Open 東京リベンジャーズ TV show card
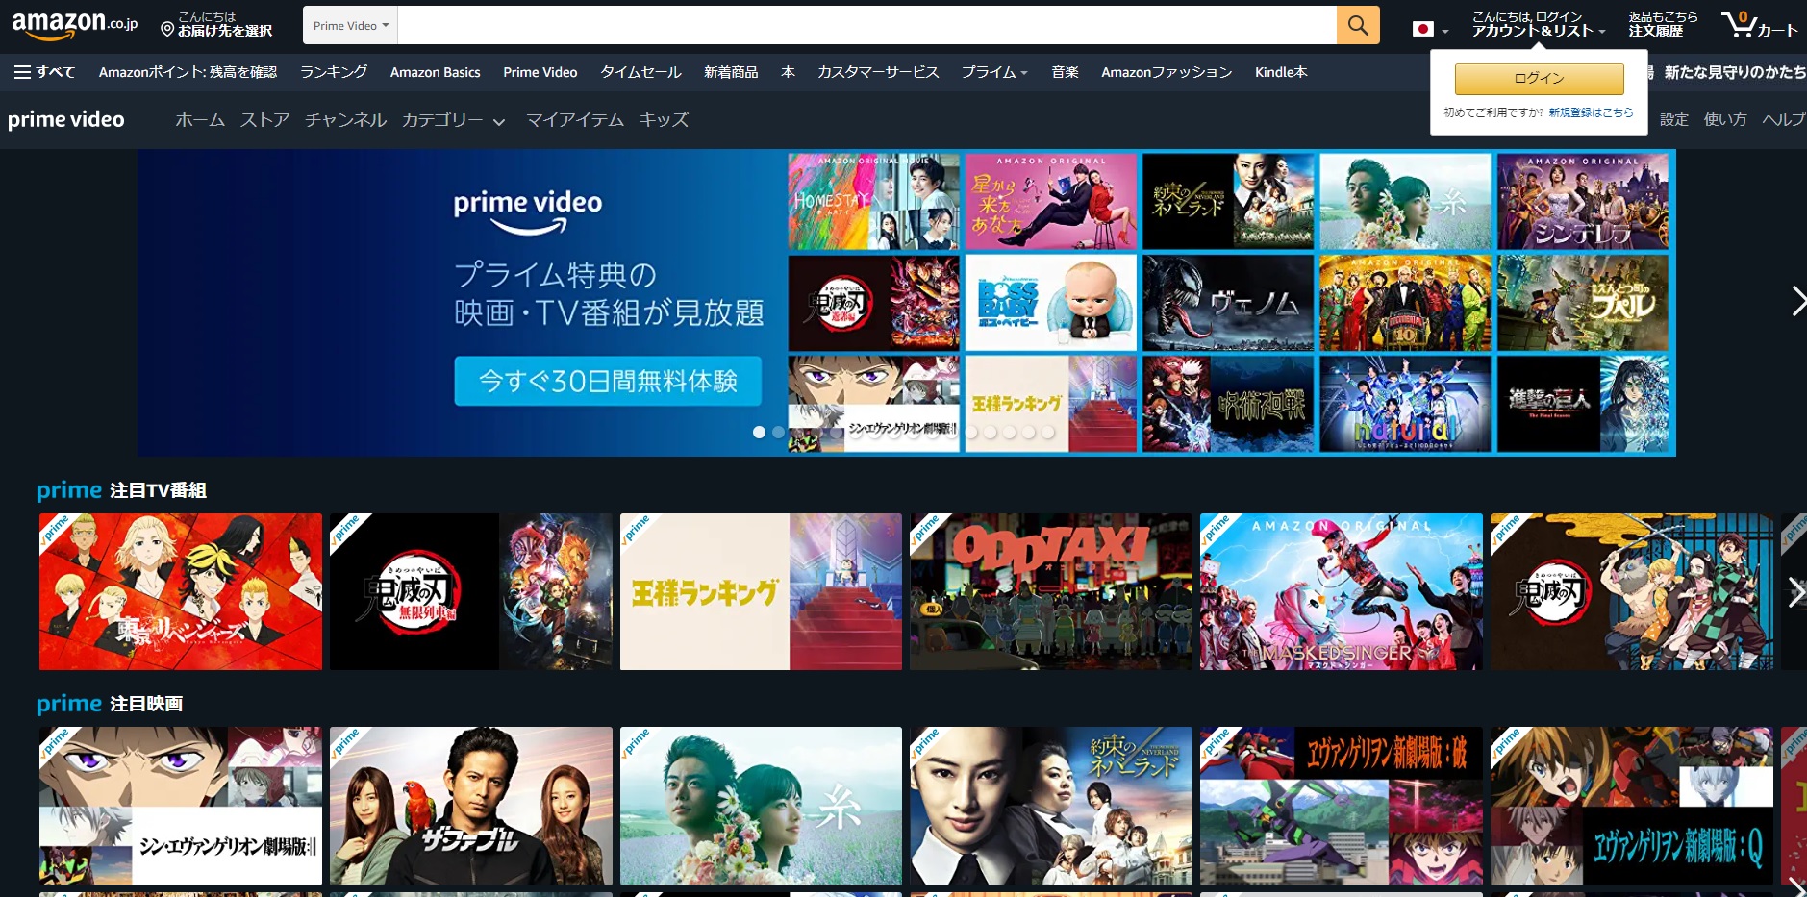This screenshot has height=897, width=1807. coord(181,591)
